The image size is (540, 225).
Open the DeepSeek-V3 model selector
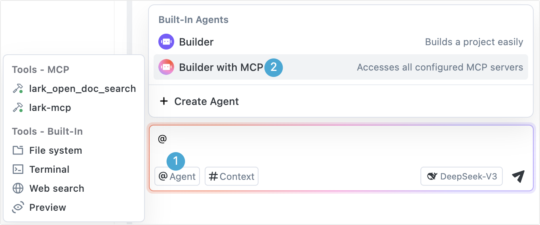(x=461, y=176)
